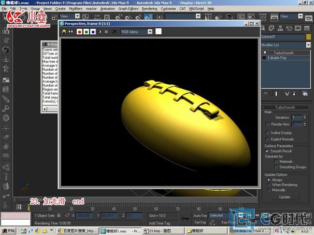Enable the Render Iters checkbox
314x235 pixels.
tap(267, 124)
